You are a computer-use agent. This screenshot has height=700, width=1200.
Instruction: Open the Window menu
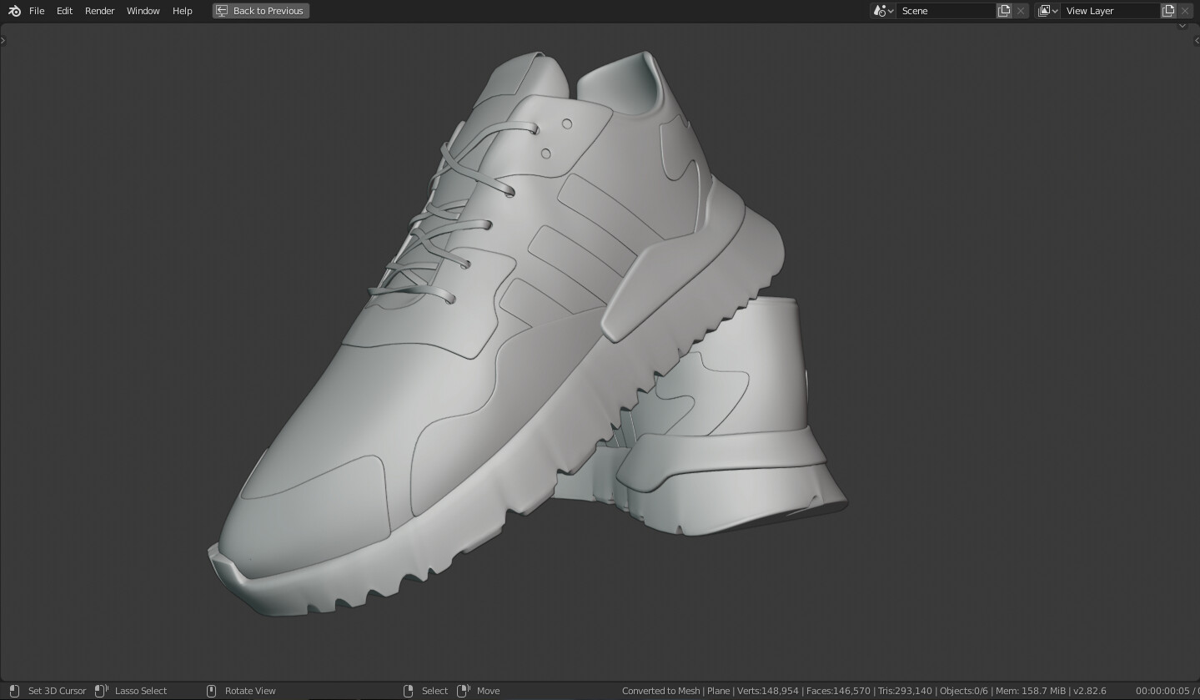pyautogui.click(x=143, y=11)
